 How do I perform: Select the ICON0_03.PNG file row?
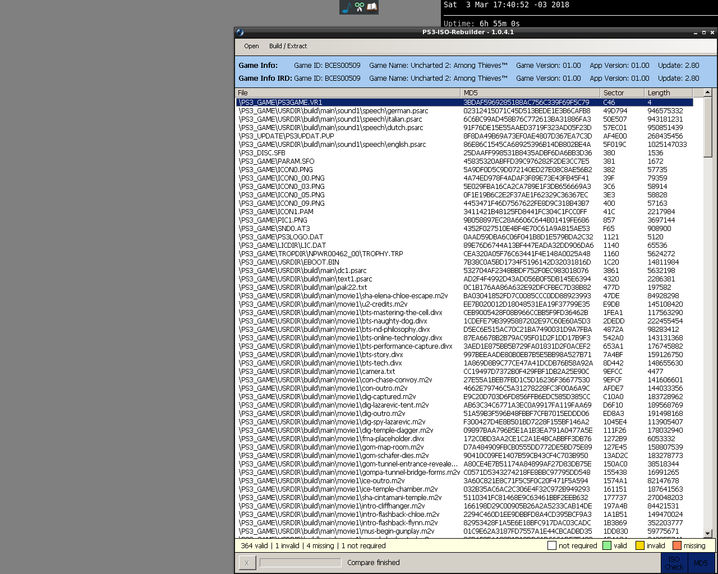point(464,186)
